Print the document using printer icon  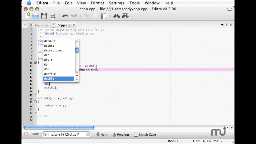[53, 16]
